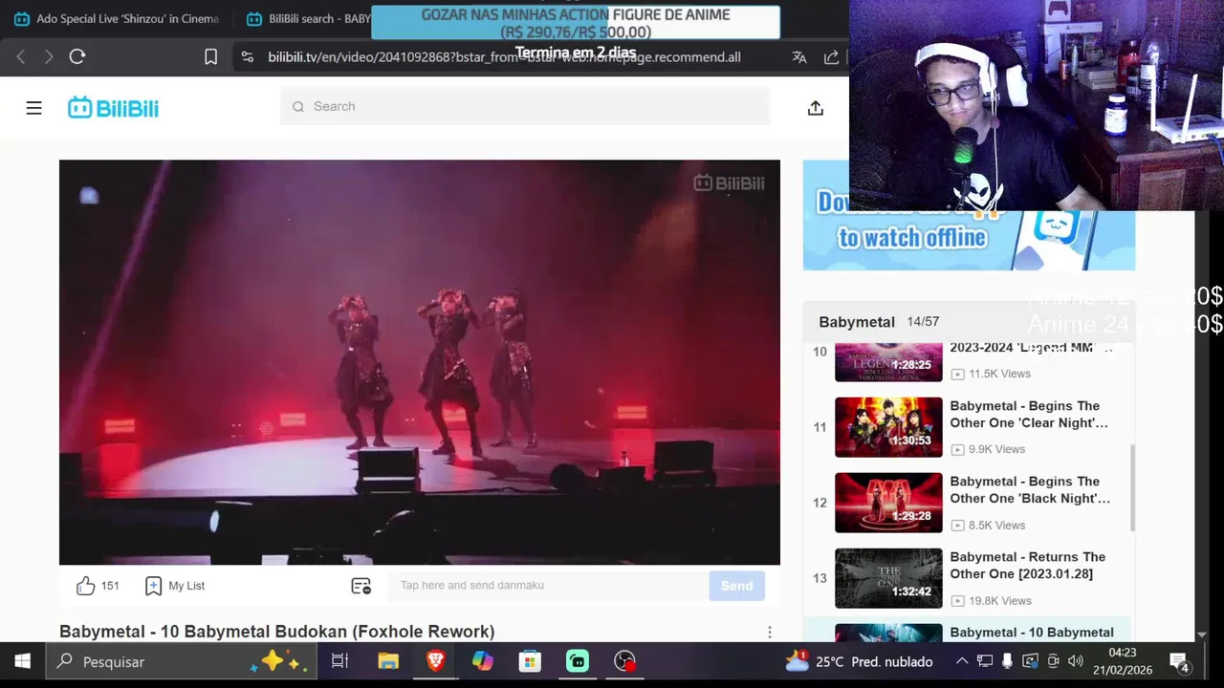Open Brave browser taskbar icon
This screenshot has height=688, width=1224.
click(x=435, y=661)
